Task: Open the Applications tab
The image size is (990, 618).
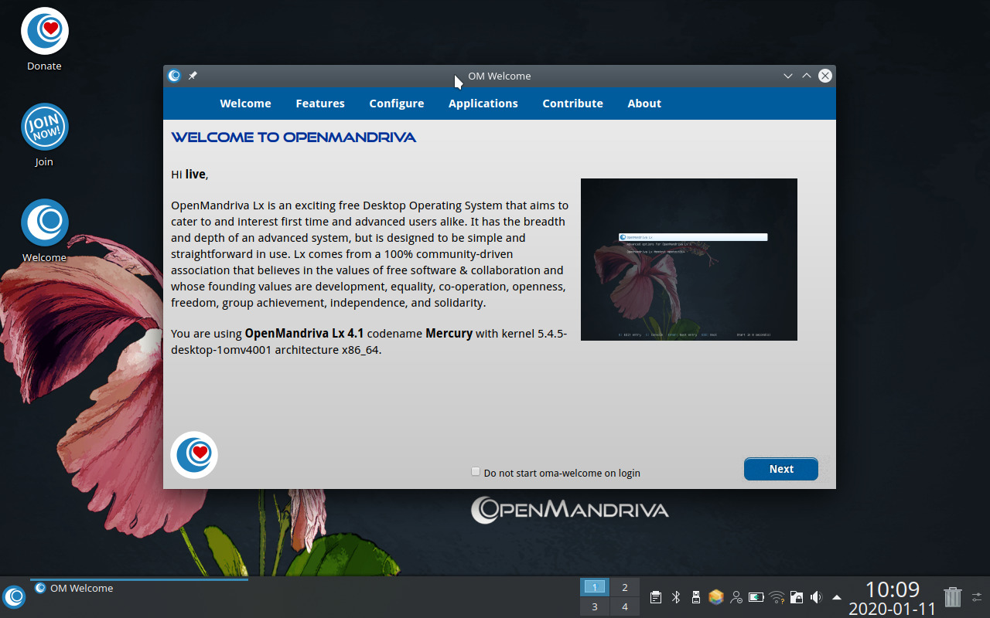Action: point(483,104)
